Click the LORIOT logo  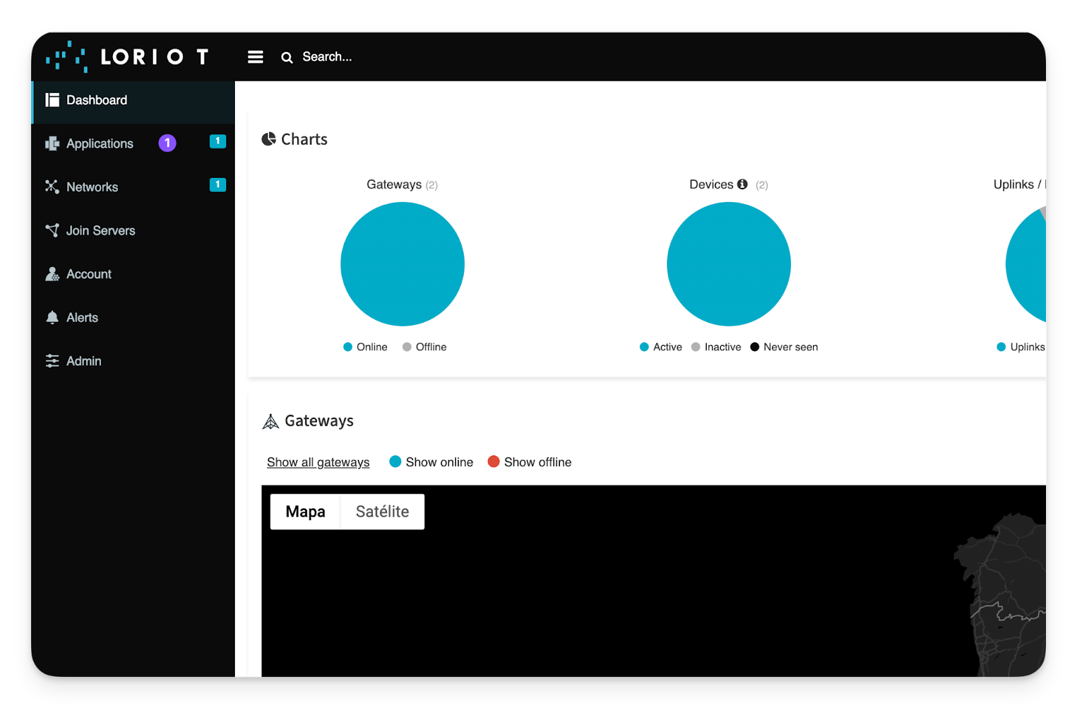[127, 57]
